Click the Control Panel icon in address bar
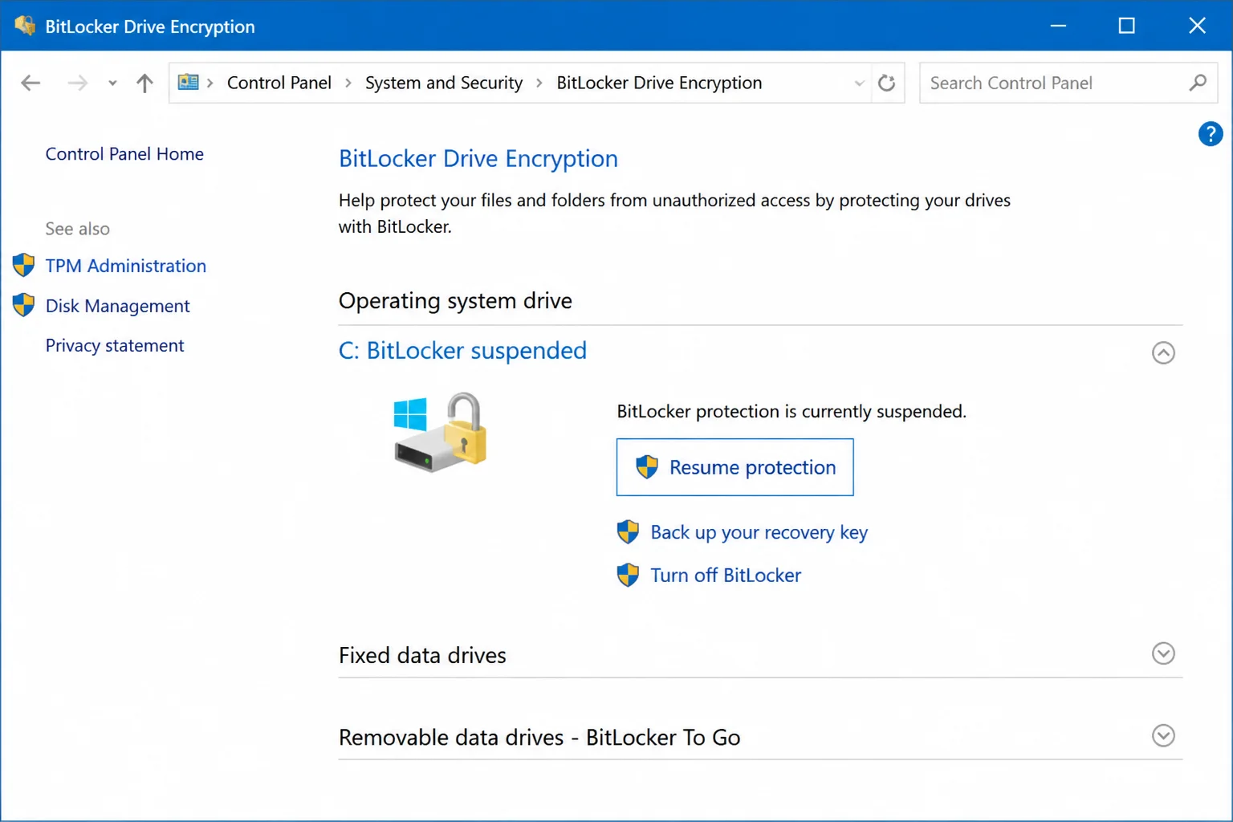Image resolution: width=1233 pixels, height=822 pixels. tap(189, 82)
